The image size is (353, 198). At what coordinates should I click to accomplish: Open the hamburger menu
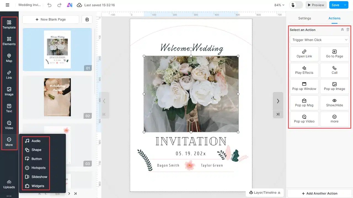(7, 5)
